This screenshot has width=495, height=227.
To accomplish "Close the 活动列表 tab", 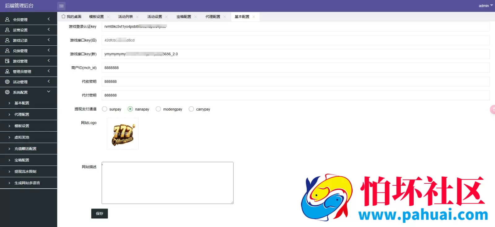I will pyautogui.click(x=137, y=17).
